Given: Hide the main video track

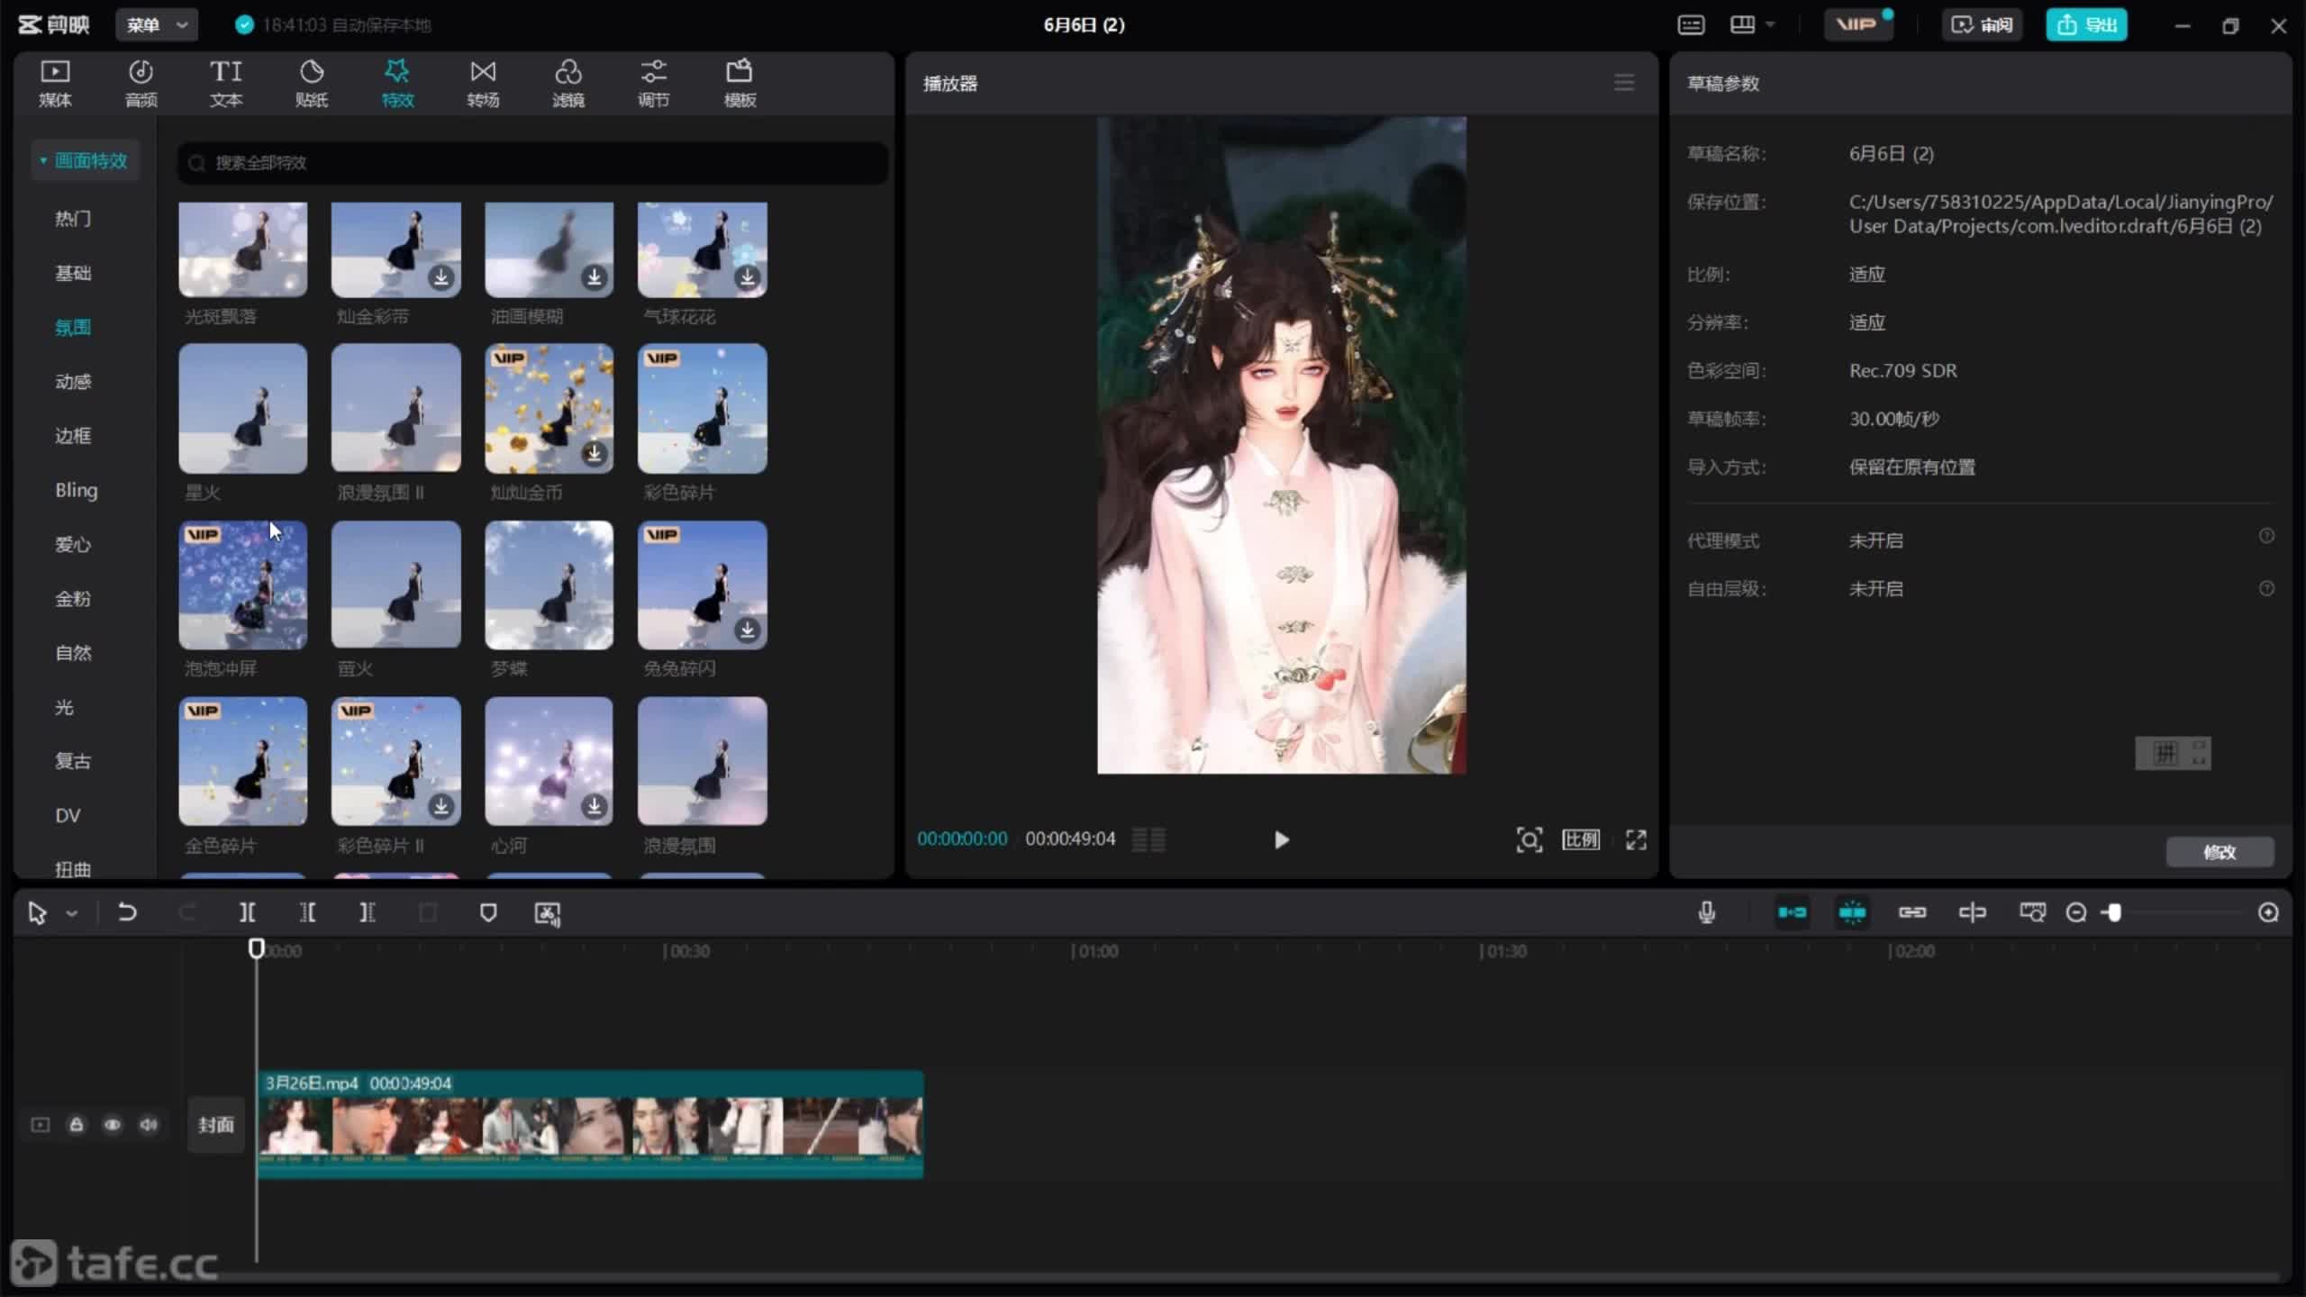Looking at the screenshot, I should [113, 1125].
